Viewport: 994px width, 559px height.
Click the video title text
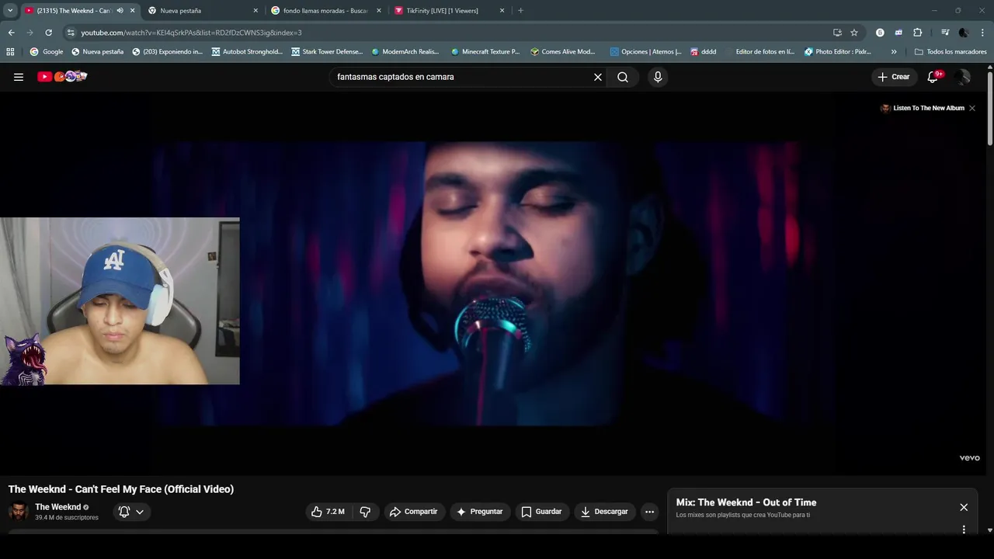[x=121, y=489]
